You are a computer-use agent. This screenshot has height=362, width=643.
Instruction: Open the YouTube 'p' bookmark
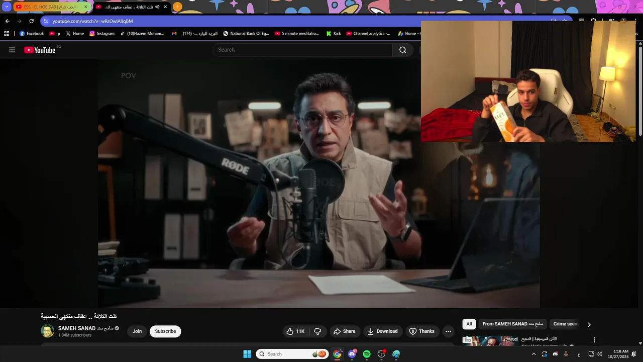tap(55, 34)
